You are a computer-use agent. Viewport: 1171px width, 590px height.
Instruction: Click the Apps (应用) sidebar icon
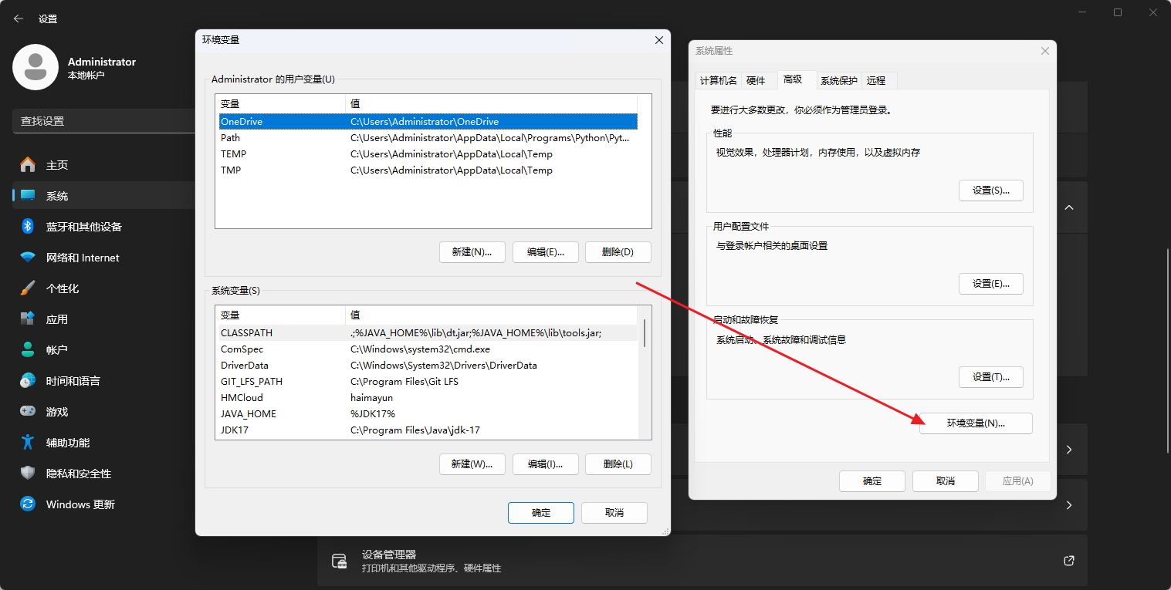[x=28, y=319]
